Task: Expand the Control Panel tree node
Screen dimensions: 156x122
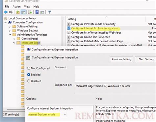Action: click(x=14, y=39)
